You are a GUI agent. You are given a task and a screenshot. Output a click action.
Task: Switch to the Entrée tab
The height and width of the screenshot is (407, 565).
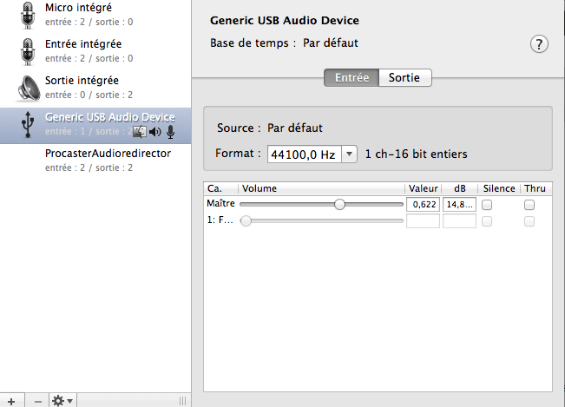click(x=351, y=77)
